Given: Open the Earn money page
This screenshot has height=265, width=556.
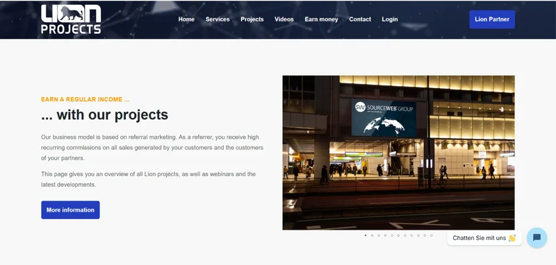Looking at the screenshot, I should coord(321,19).
